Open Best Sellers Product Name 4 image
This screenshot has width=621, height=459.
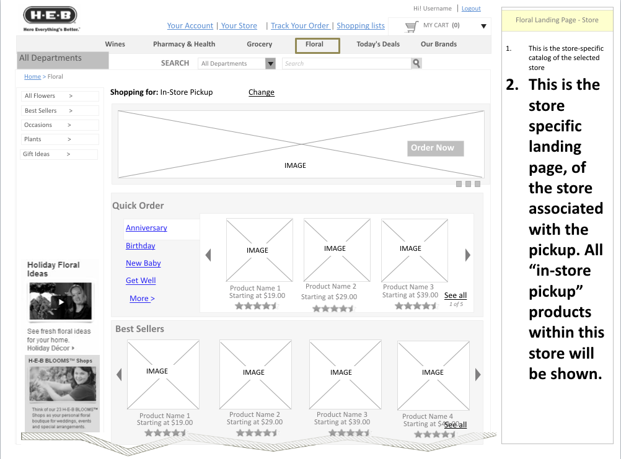[x=434, y=376]
